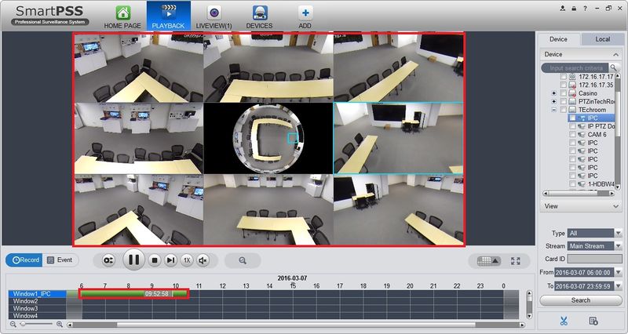Collapse the TEchroom tree node
The height and width of the screenshot is (334, 628).
554,111
